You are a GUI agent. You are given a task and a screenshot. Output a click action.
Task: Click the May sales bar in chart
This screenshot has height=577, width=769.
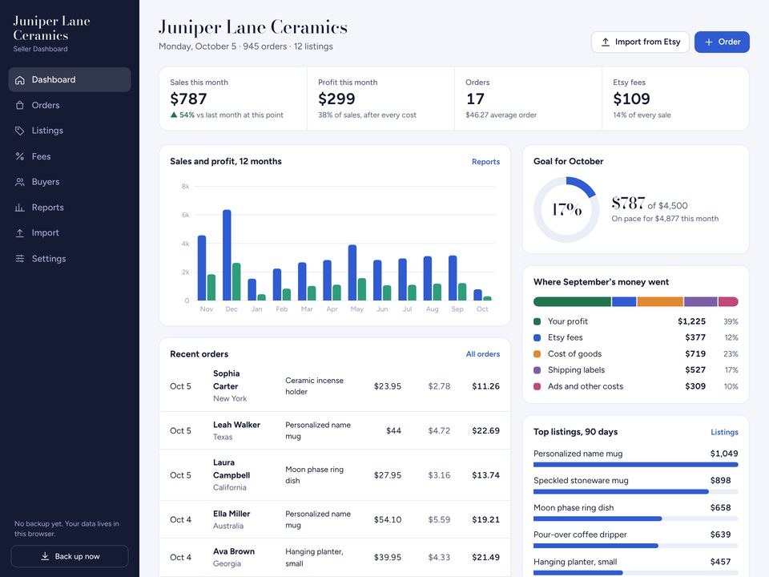pos(352,272)
